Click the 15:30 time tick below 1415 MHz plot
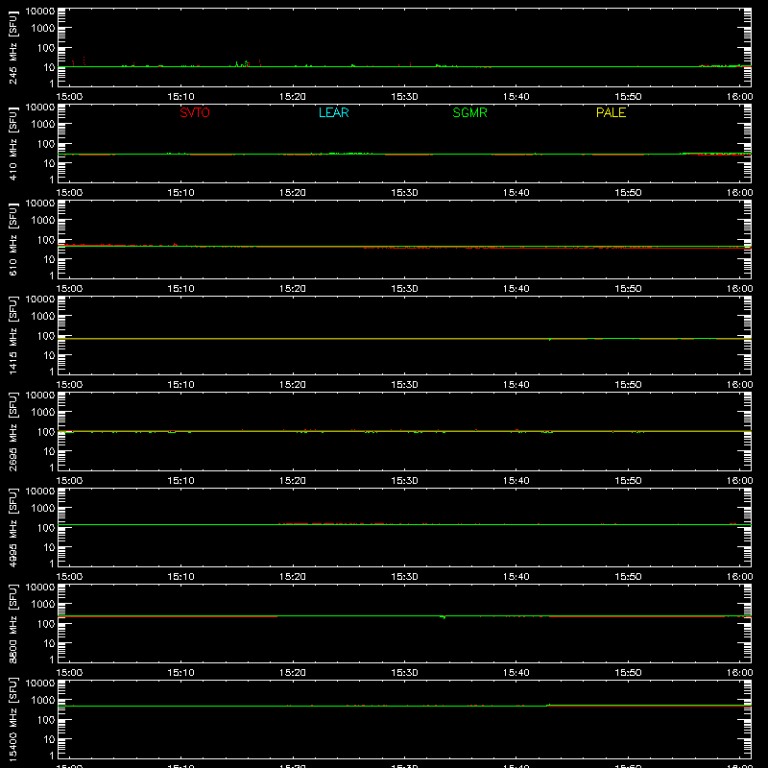This screenshot has height=768, width=768. click(404, 385)
